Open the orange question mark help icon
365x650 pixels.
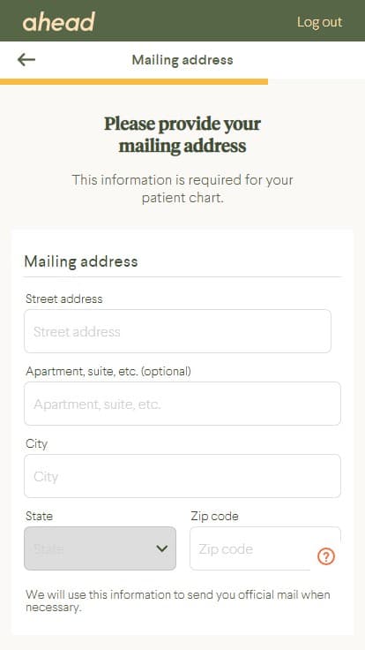coord(326,556)
